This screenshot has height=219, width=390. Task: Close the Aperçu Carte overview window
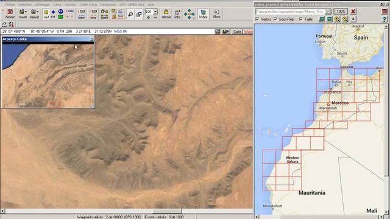coord(91,39)
